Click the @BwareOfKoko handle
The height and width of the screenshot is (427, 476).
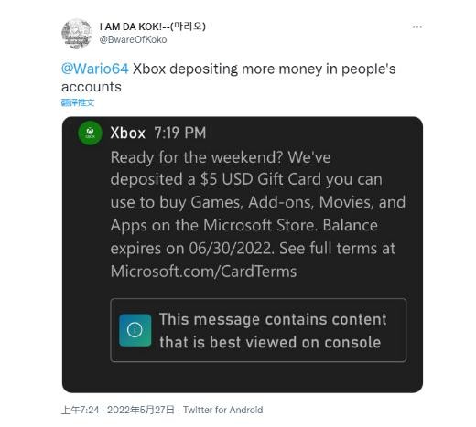coord(133,40)
